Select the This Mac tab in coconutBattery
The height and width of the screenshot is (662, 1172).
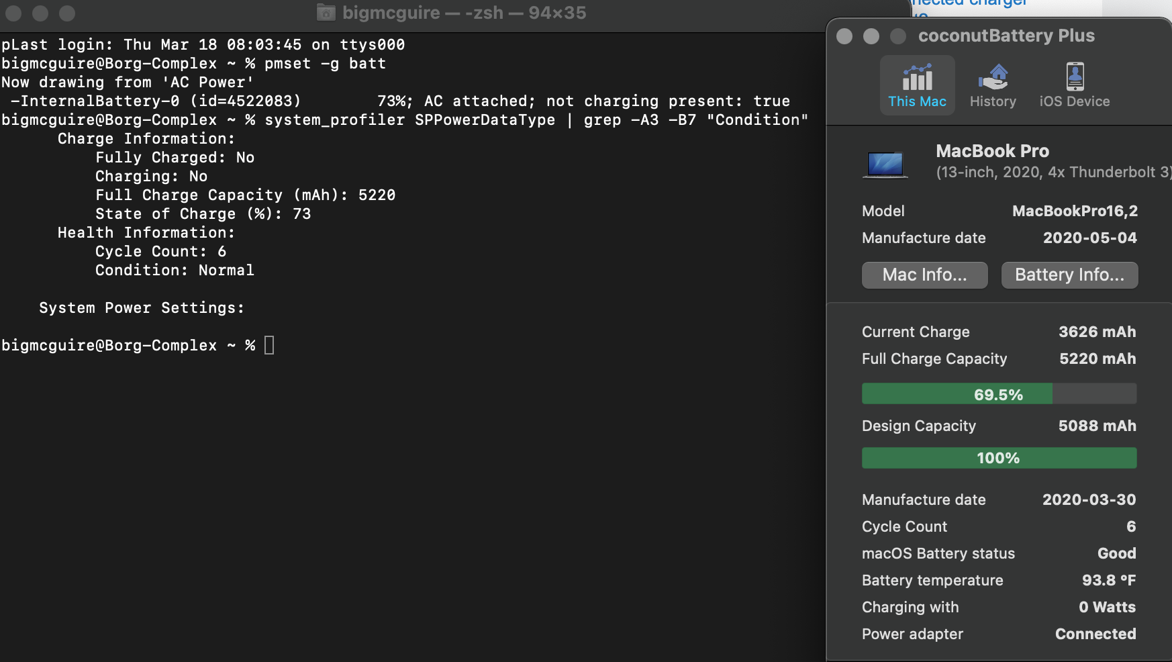(x=917, y=85)
